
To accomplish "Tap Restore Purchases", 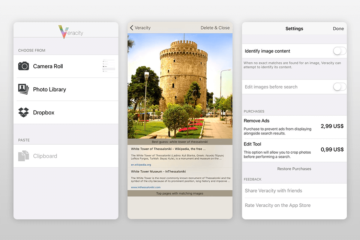I will coord(294,169).
